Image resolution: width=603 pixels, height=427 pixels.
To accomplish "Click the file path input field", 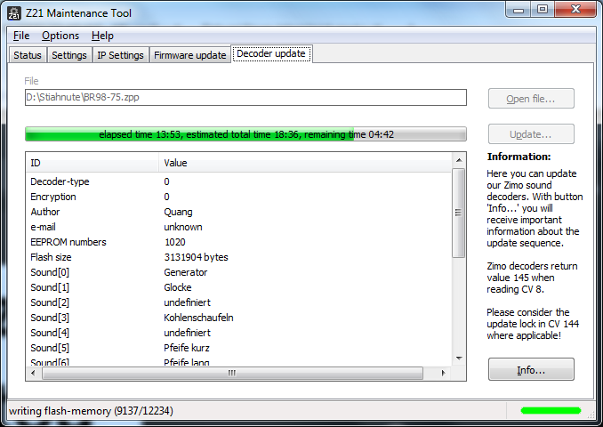I will click(245, 98).
